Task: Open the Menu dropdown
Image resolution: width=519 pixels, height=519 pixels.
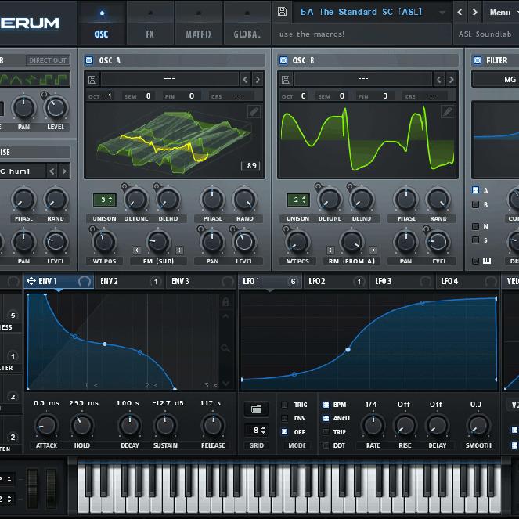Action: (502, 13)
